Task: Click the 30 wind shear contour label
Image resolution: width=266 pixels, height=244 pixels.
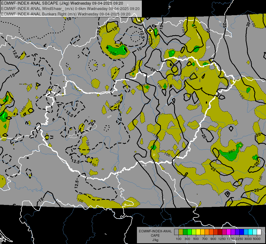Action: coord(248,24)
